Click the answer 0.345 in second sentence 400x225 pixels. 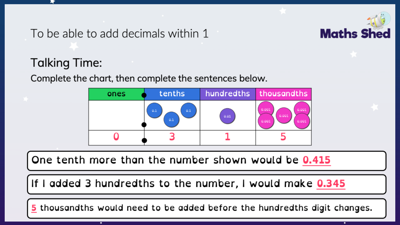tap(331, 184)
